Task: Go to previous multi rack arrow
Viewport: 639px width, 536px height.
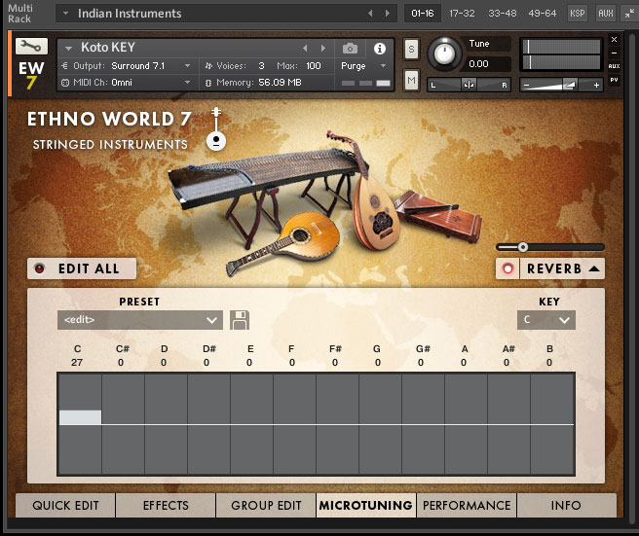Action: pos(370,14)
